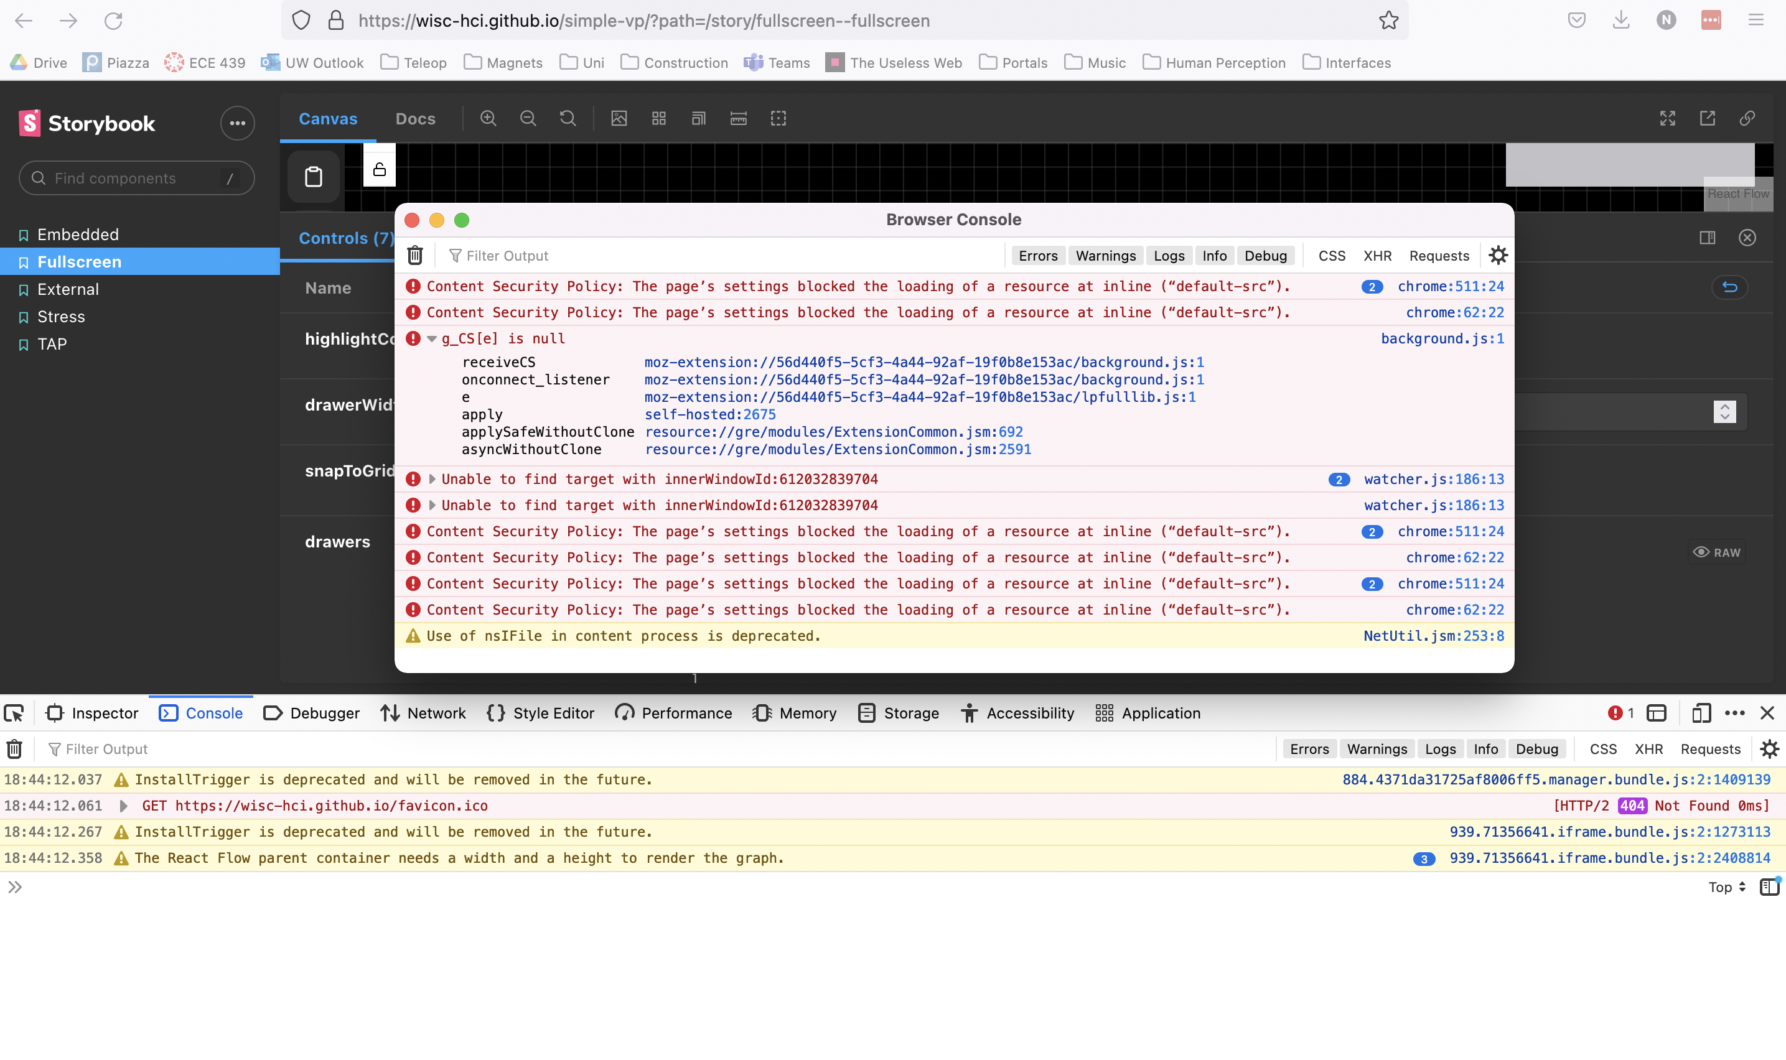This screenshot has width=1786, height=1060.
Task: Select the Zoom in tool in Storybook toolbar
Action: point(489,119)
